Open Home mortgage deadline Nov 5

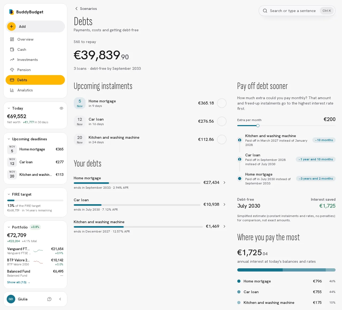pyautogui.click(x=35, y=149)
